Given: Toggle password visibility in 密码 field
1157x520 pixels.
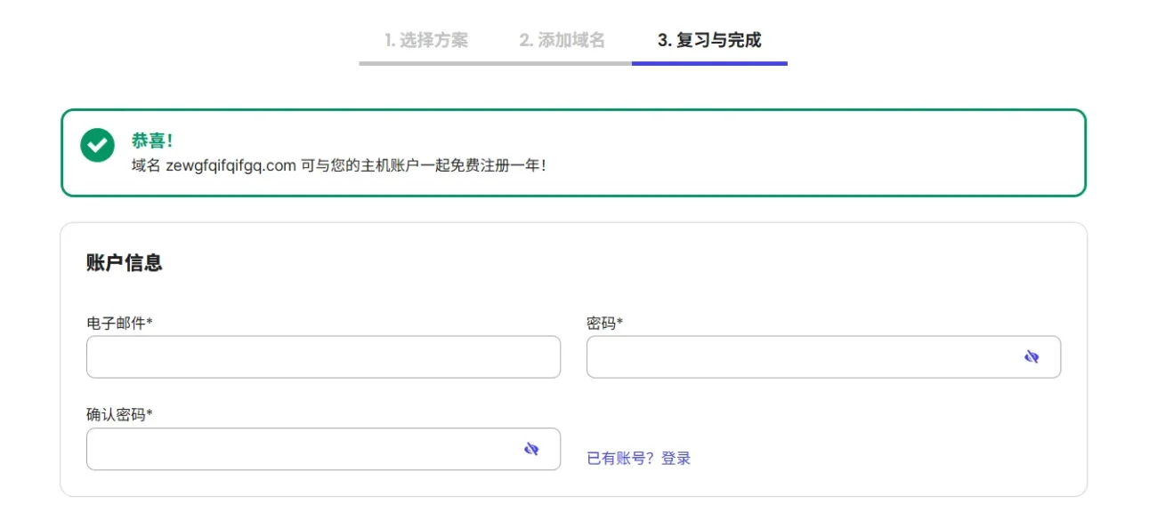Looking at the screenshot, I should pos(1032,357).
